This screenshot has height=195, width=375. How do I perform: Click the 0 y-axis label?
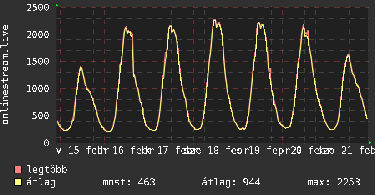click(x=46, y=143)
